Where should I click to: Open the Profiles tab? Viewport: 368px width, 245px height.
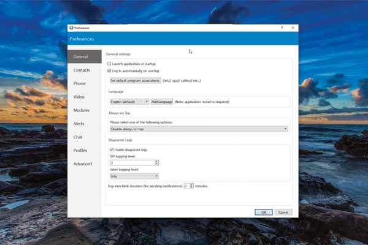pos(85,150)
